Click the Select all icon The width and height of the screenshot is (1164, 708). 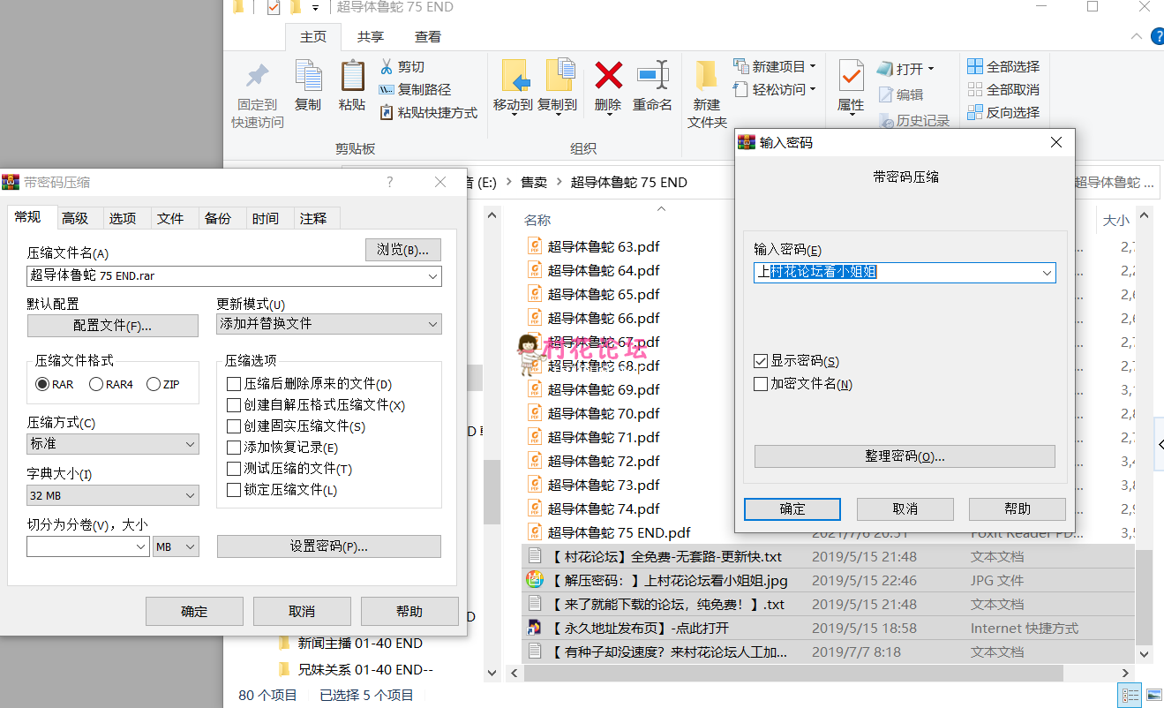pos(975,66)
